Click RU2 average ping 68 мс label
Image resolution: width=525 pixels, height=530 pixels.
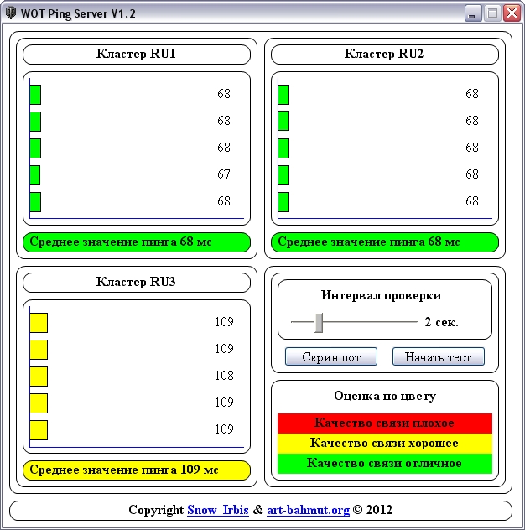point(385,242)
